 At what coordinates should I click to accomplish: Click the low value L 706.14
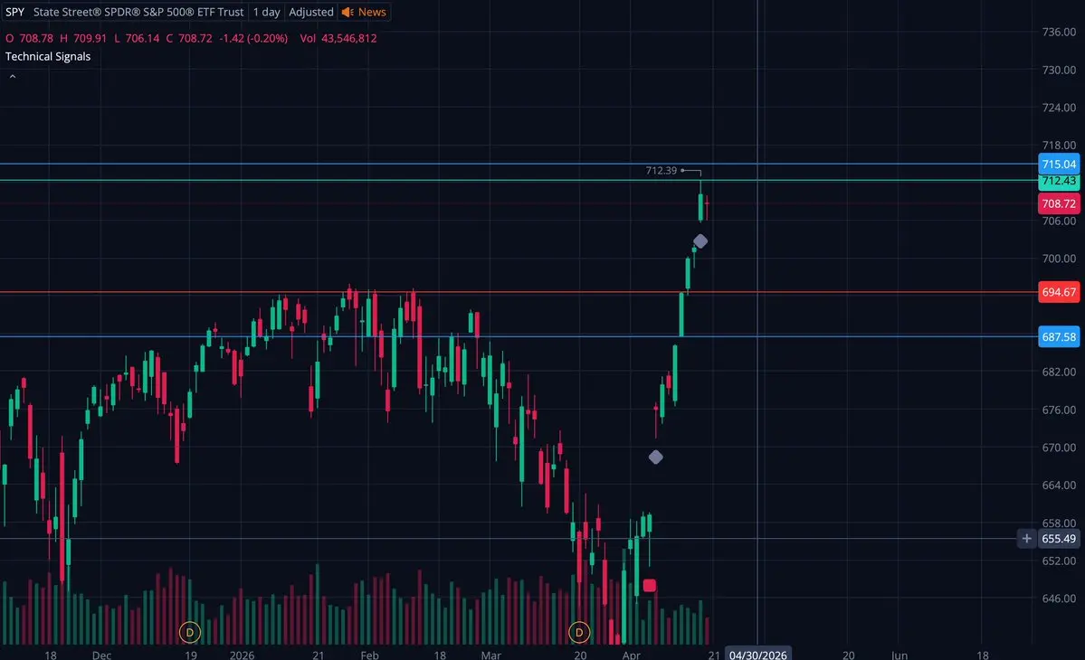click(137, 38)
